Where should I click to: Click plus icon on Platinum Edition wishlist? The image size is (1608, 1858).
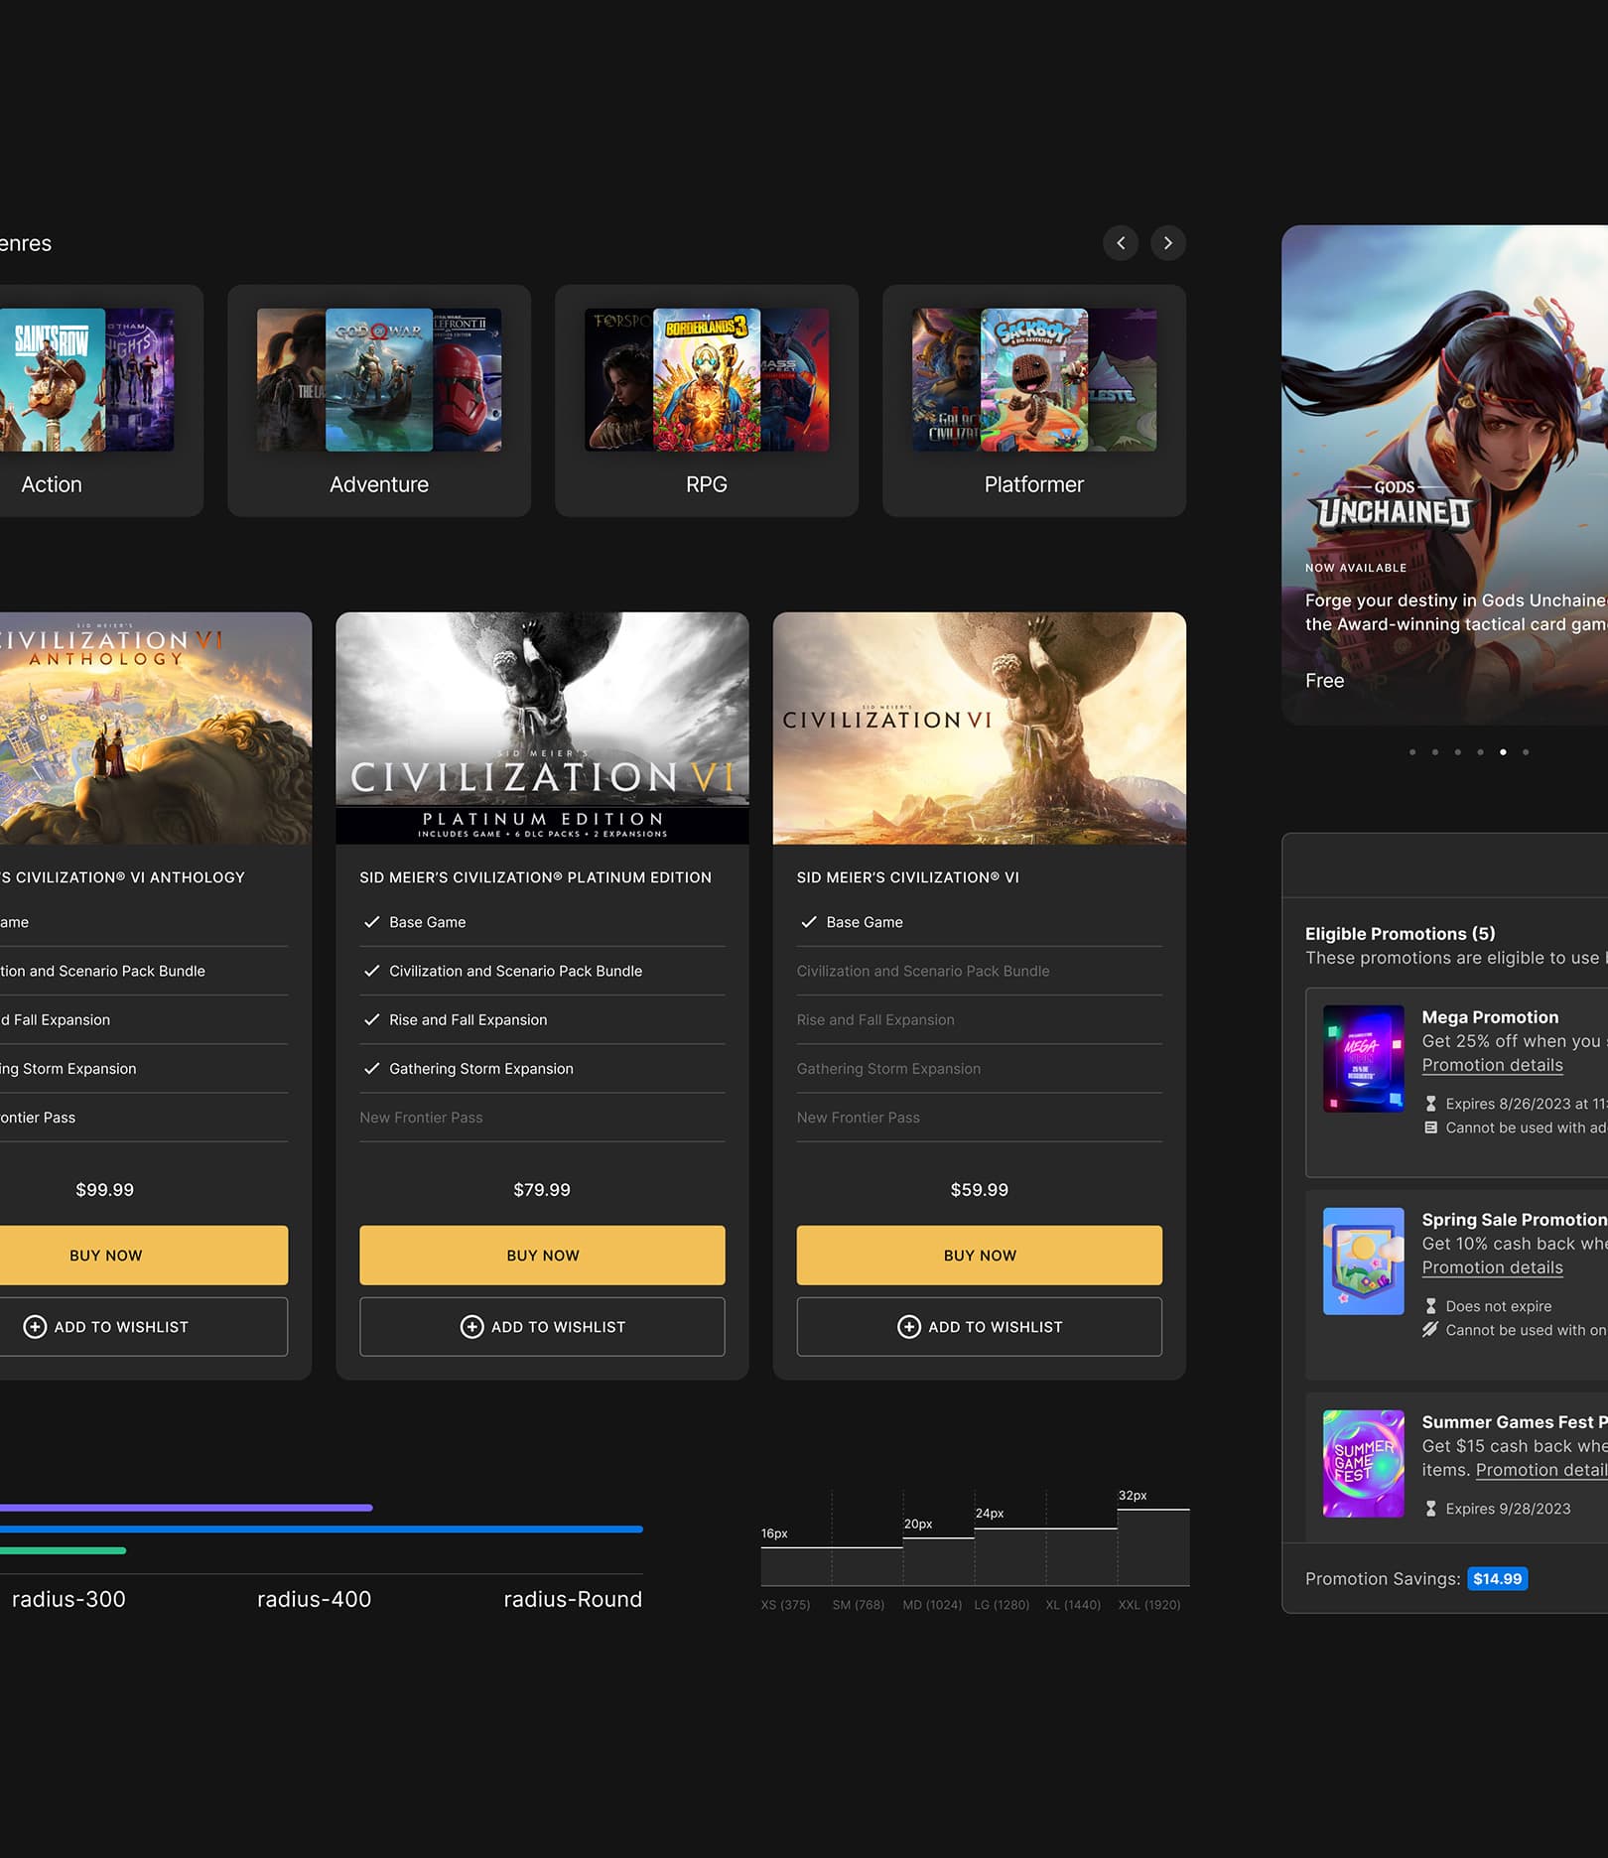tap(472, 1327)
